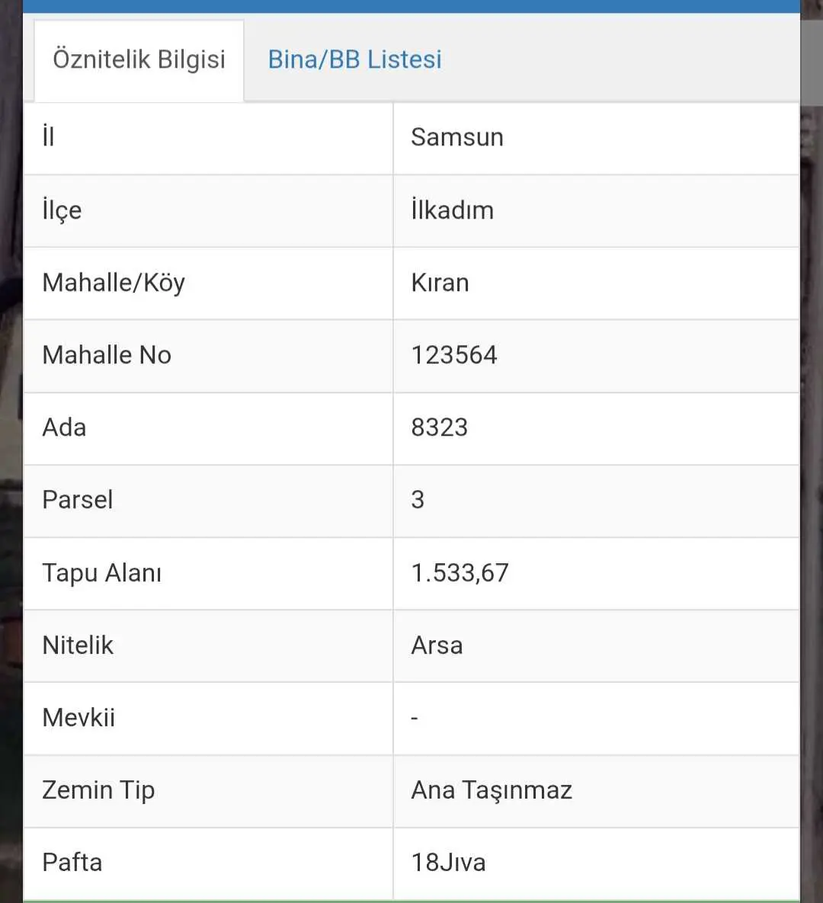Click the İl label cell

click(208, 139)
